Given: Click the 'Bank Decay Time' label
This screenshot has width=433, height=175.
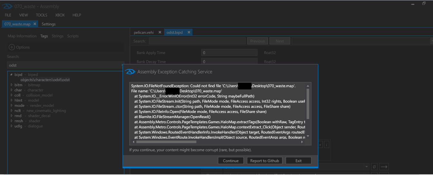Looking at the screenshot, I should [151, 61].
